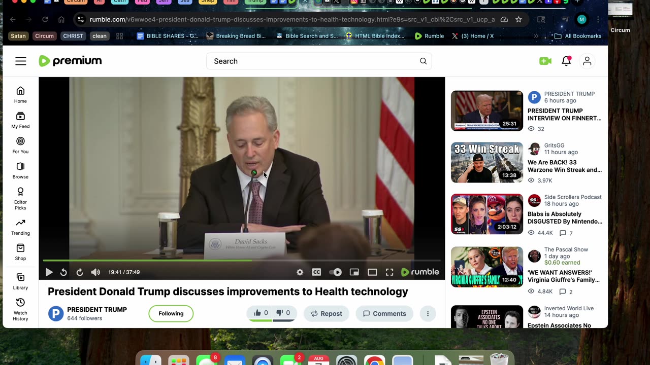The width and height of the screenshot is (650, 365).
Task: Go back in the browser
Action: click(13, 19)
